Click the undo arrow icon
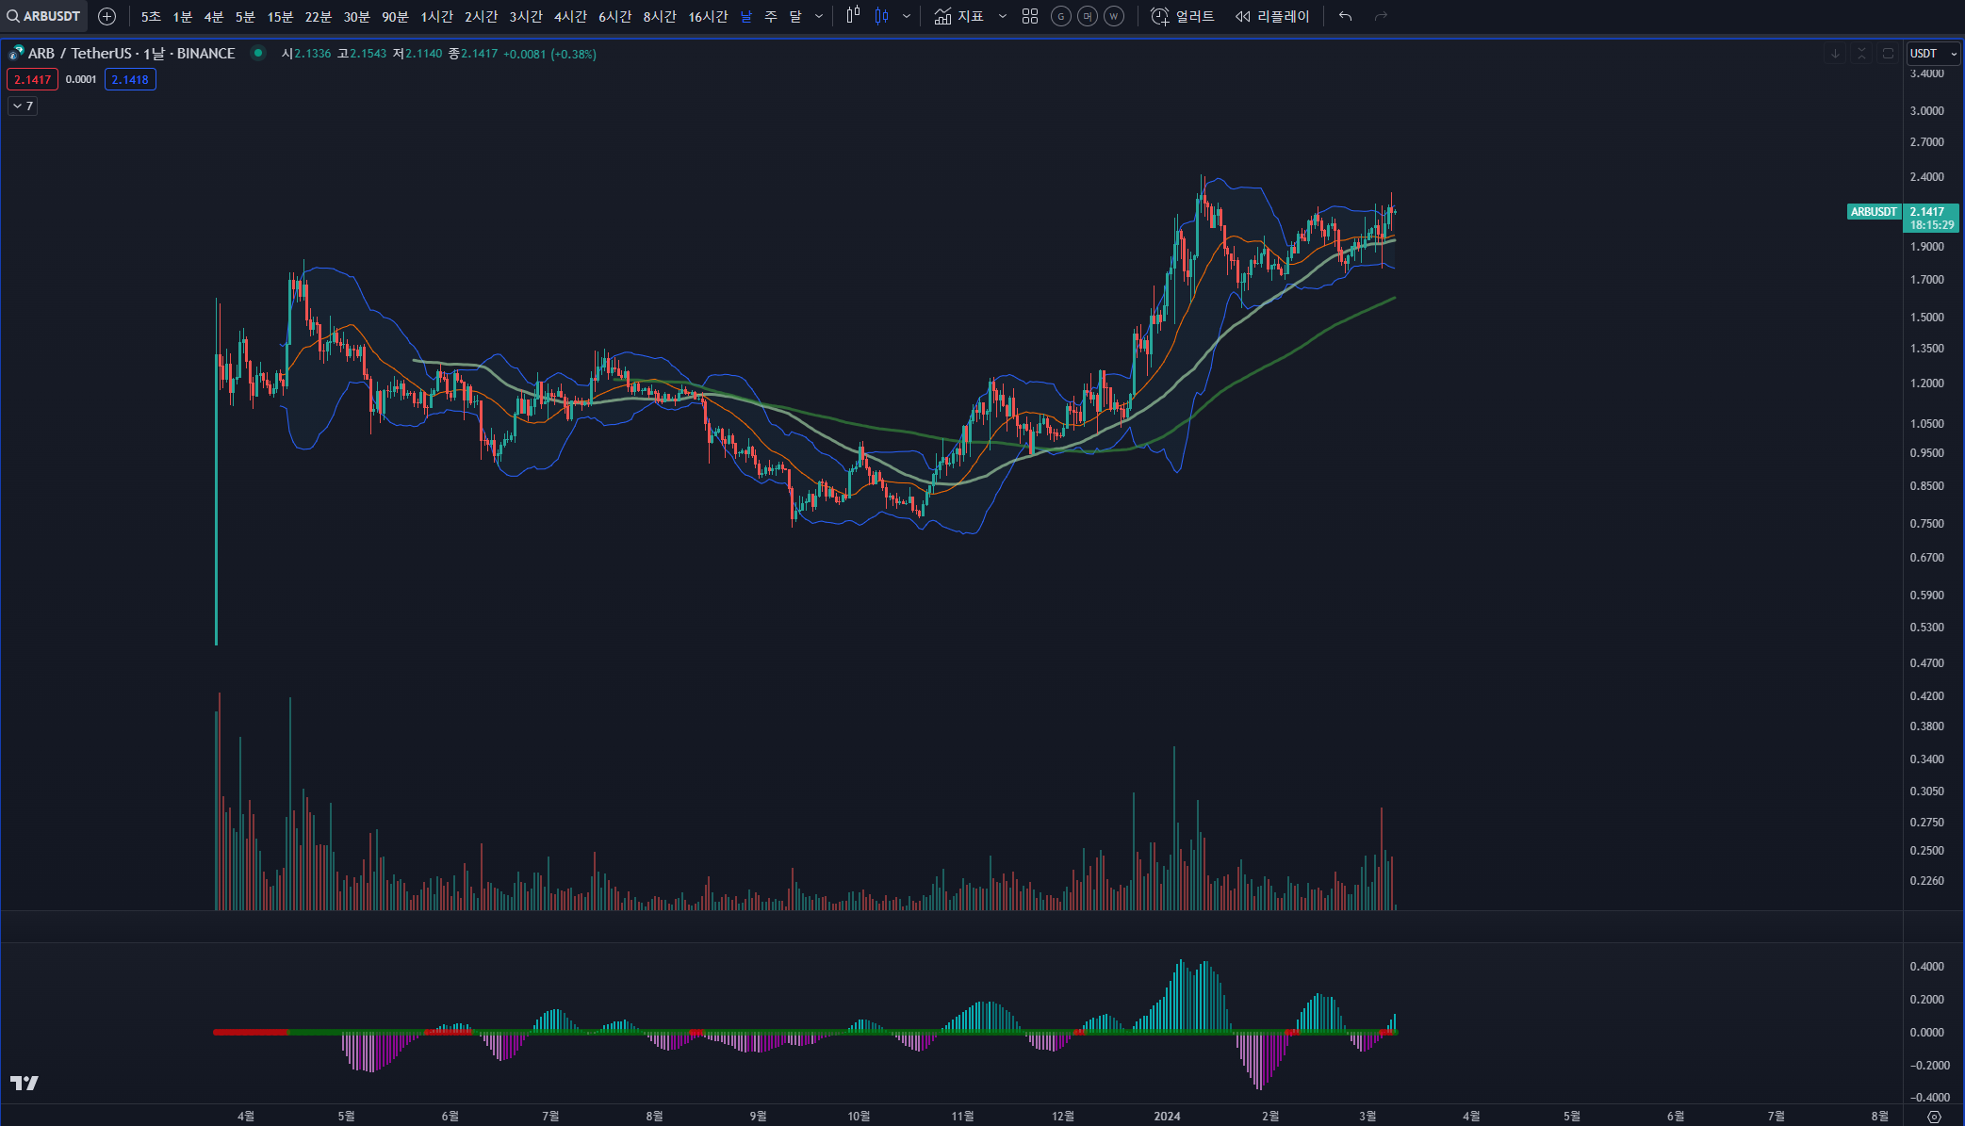 pyautogui.click(x=1345, y=16)
